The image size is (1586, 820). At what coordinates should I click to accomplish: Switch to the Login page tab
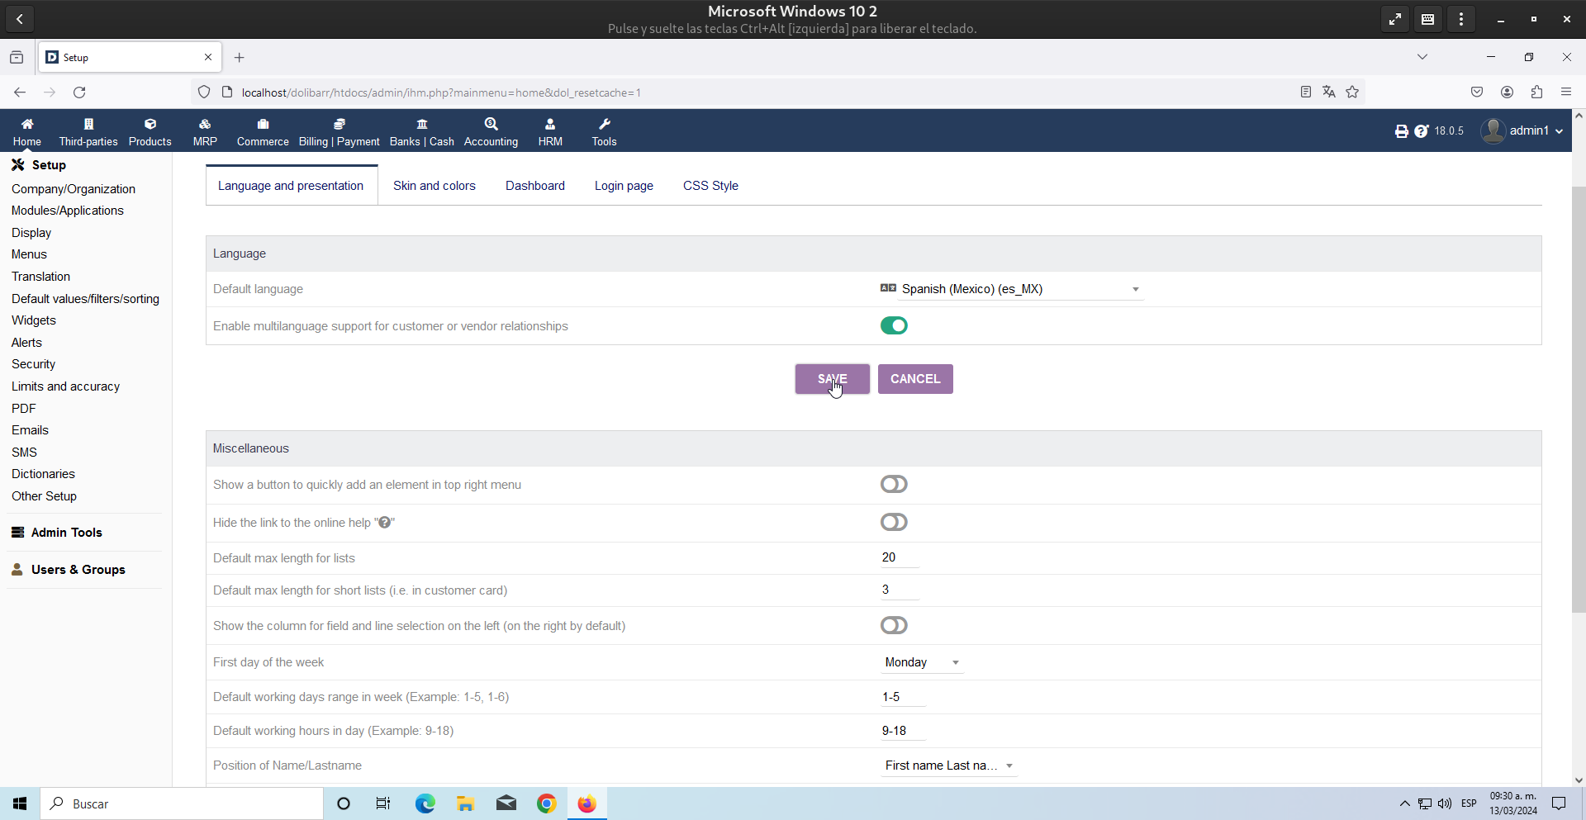point(624,186)
